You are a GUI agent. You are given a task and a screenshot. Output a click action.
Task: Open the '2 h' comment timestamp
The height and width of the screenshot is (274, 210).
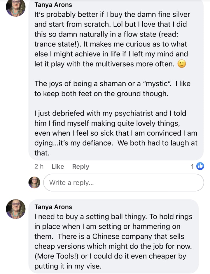click(x=39, y=166)
